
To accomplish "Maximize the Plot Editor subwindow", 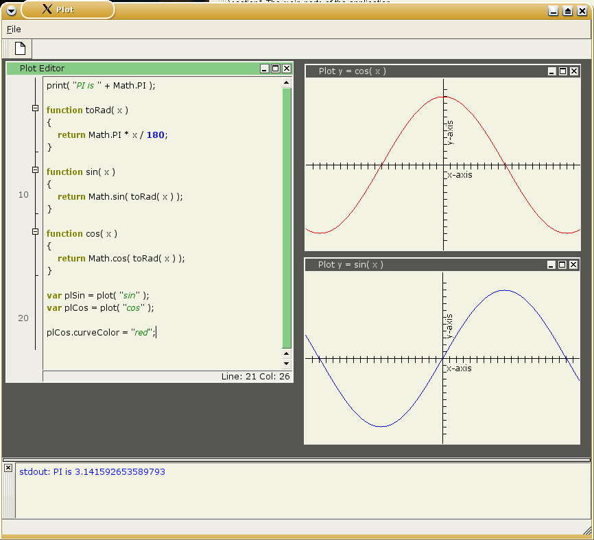I will click(276, 68).
